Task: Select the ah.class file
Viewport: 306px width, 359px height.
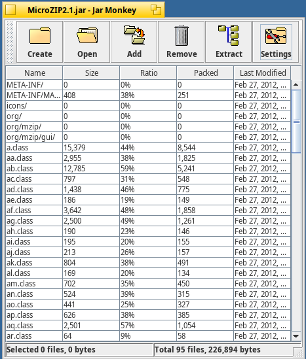Action: point(148,231)
